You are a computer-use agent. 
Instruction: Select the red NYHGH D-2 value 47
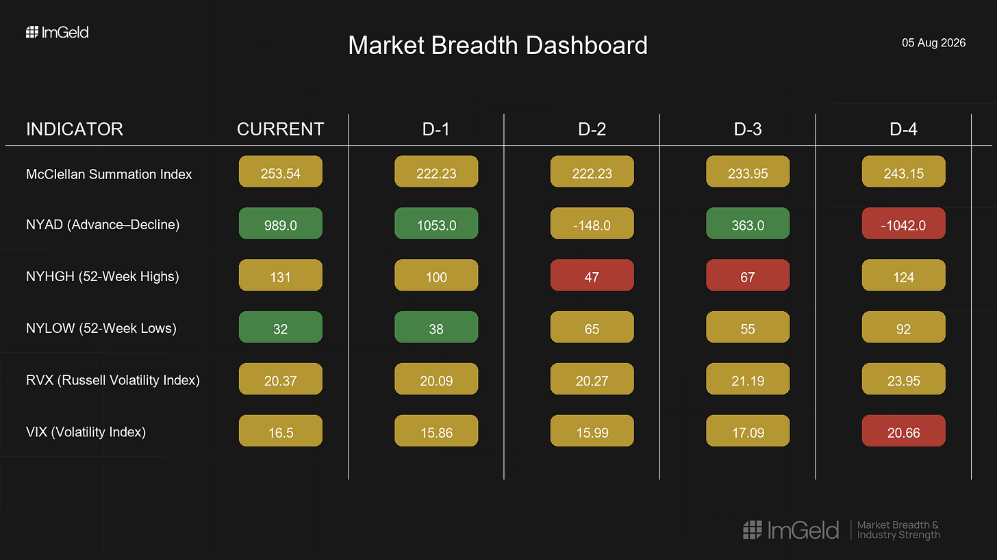[592, 276]
